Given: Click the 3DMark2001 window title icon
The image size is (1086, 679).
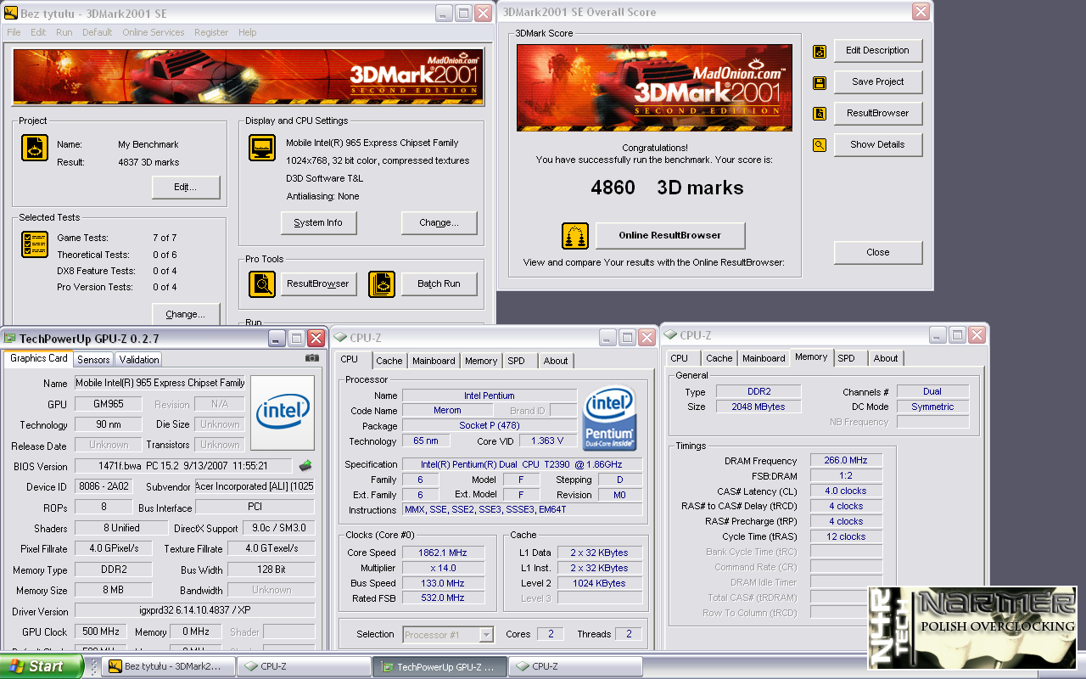Looking at the screenshot, I should 10,13.
